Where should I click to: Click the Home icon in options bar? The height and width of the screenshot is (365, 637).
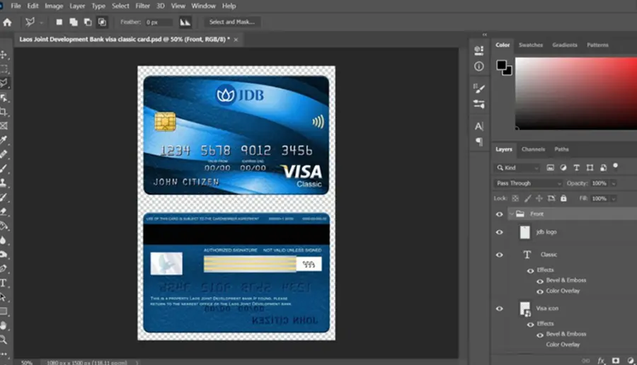(x=7, y=23)
